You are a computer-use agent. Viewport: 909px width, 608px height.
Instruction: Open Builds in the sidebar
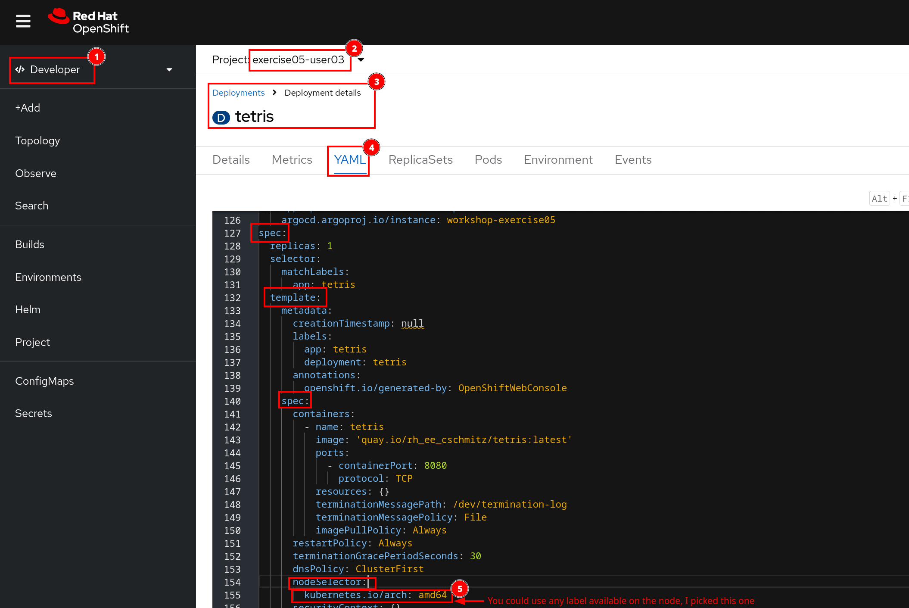click(30, 244)
